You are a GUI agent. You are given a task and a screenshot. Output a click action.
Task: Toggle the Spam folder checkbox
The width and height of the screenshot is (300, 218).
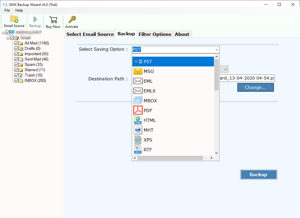(x=16, y=64)
